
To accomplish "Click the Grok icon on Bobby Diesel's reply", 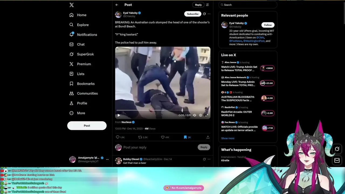I will click(204, 159).
